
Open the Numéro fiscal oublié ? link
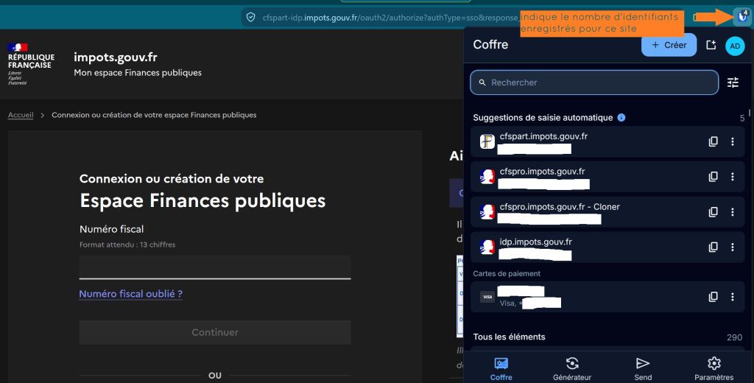click(131, 294)
